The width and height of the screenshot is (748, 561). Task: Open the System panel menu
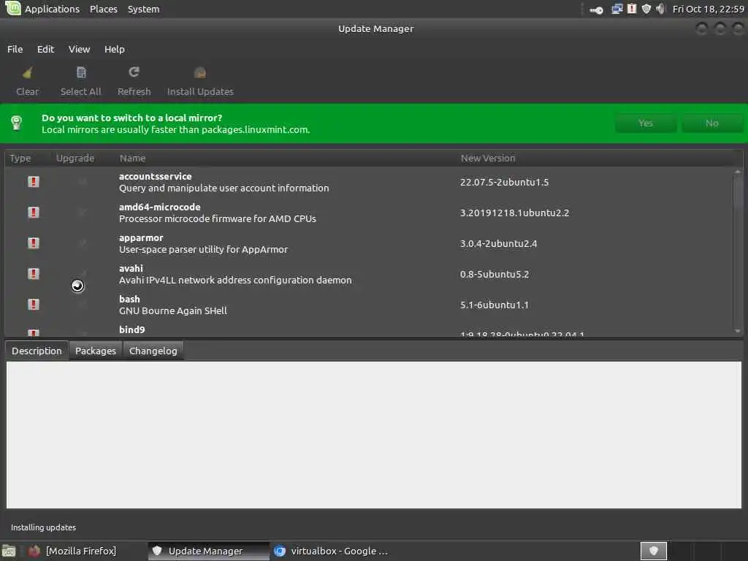(x=144, y=9)
